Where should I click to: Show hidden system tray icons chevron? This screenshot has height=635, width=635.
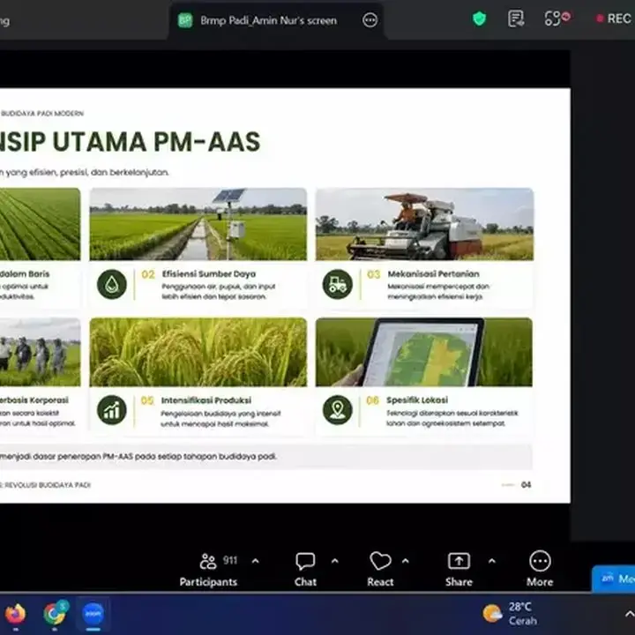pos(630,614)
